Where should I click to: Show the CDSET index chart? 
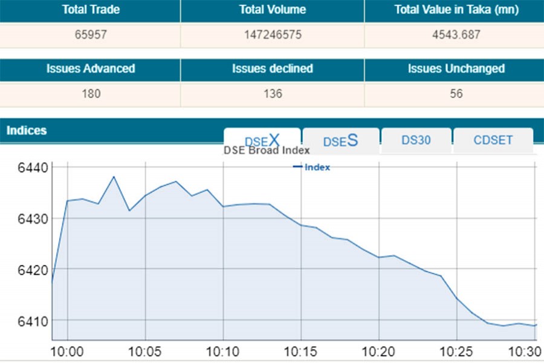(493, 140)
